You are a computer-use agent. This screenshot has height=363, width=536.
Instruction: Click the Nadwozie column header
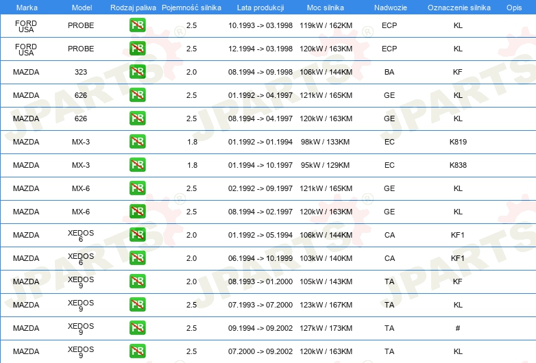point(391,8)
